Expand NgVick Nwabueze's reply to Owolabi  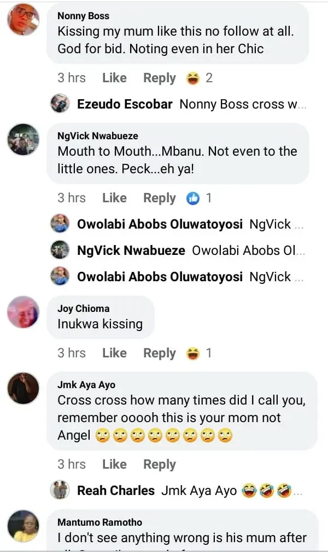click(x=249, y=251)
